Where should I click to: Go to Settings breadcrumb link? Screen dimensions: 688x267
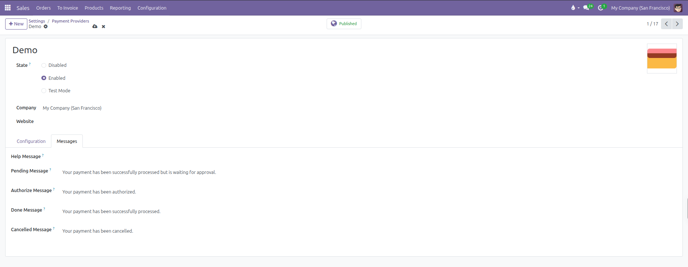click(37, 21)
